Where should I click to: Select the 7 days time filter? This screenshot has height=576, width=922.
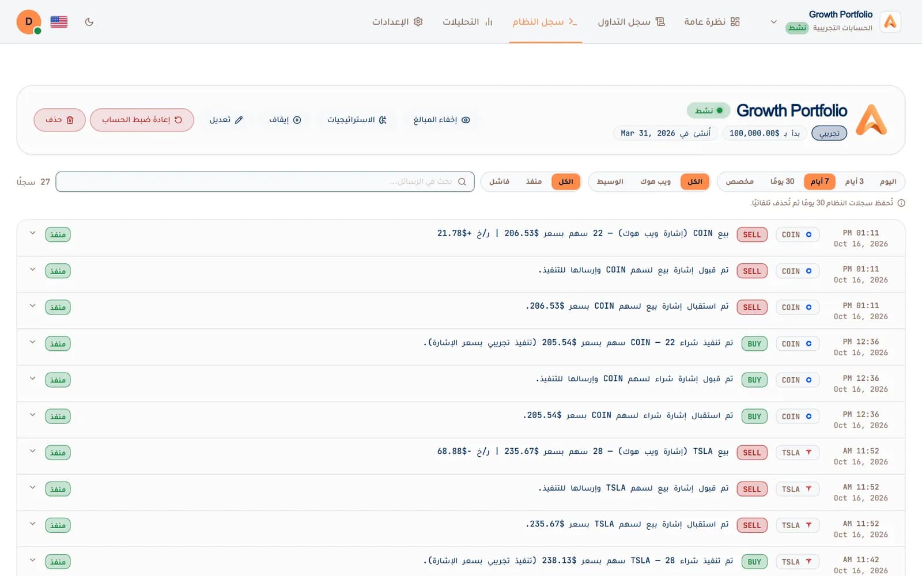pos(819,181)
